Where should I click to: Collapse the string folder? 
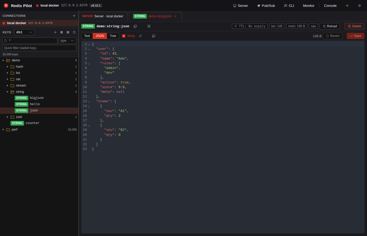pyautogui.click(x=7, y=92)
